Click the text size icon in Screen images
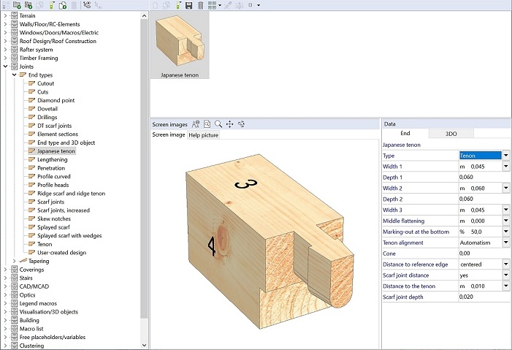This screenshot has width=512, height=350. pyautogui.click(x=196, y=124)
